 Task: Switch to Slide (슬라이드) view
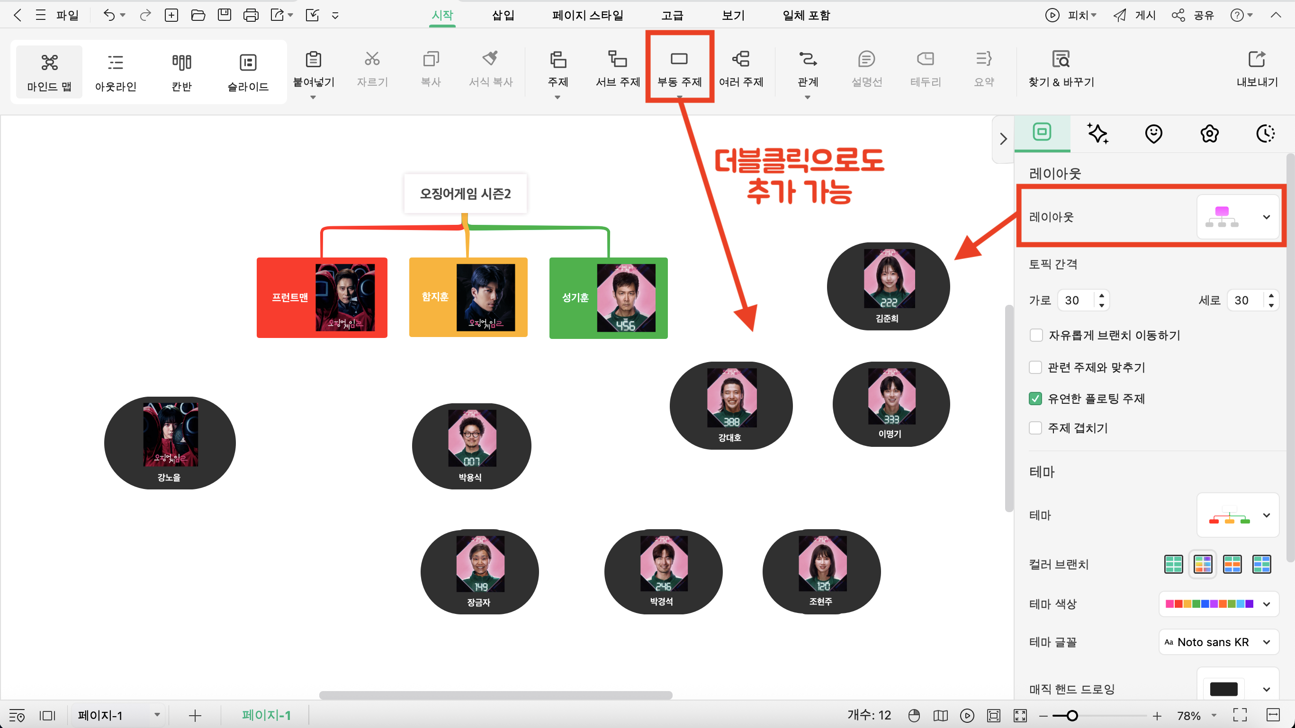(x=248, y=72)
